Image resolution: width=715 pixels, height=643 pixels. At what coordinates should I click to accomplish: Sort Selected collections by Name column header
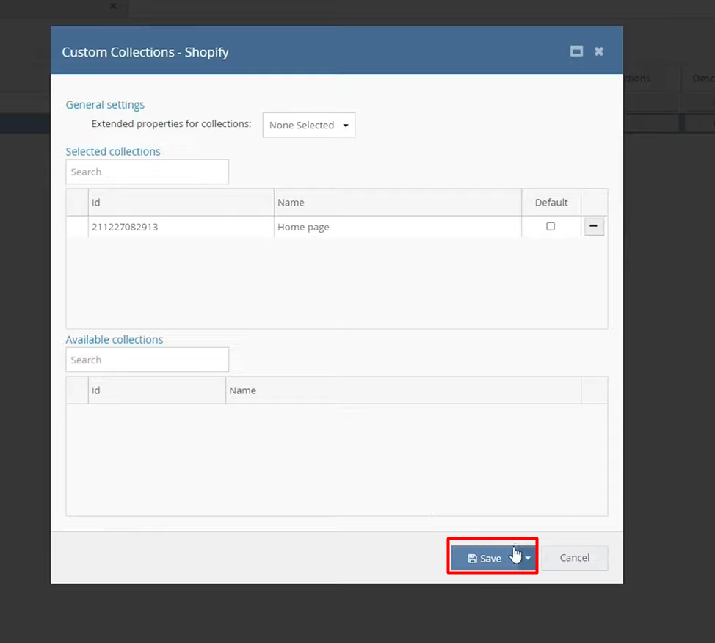(398, 202)
